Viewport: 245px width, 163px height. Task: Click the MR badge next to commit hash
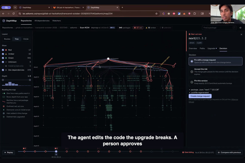(112, 28)
